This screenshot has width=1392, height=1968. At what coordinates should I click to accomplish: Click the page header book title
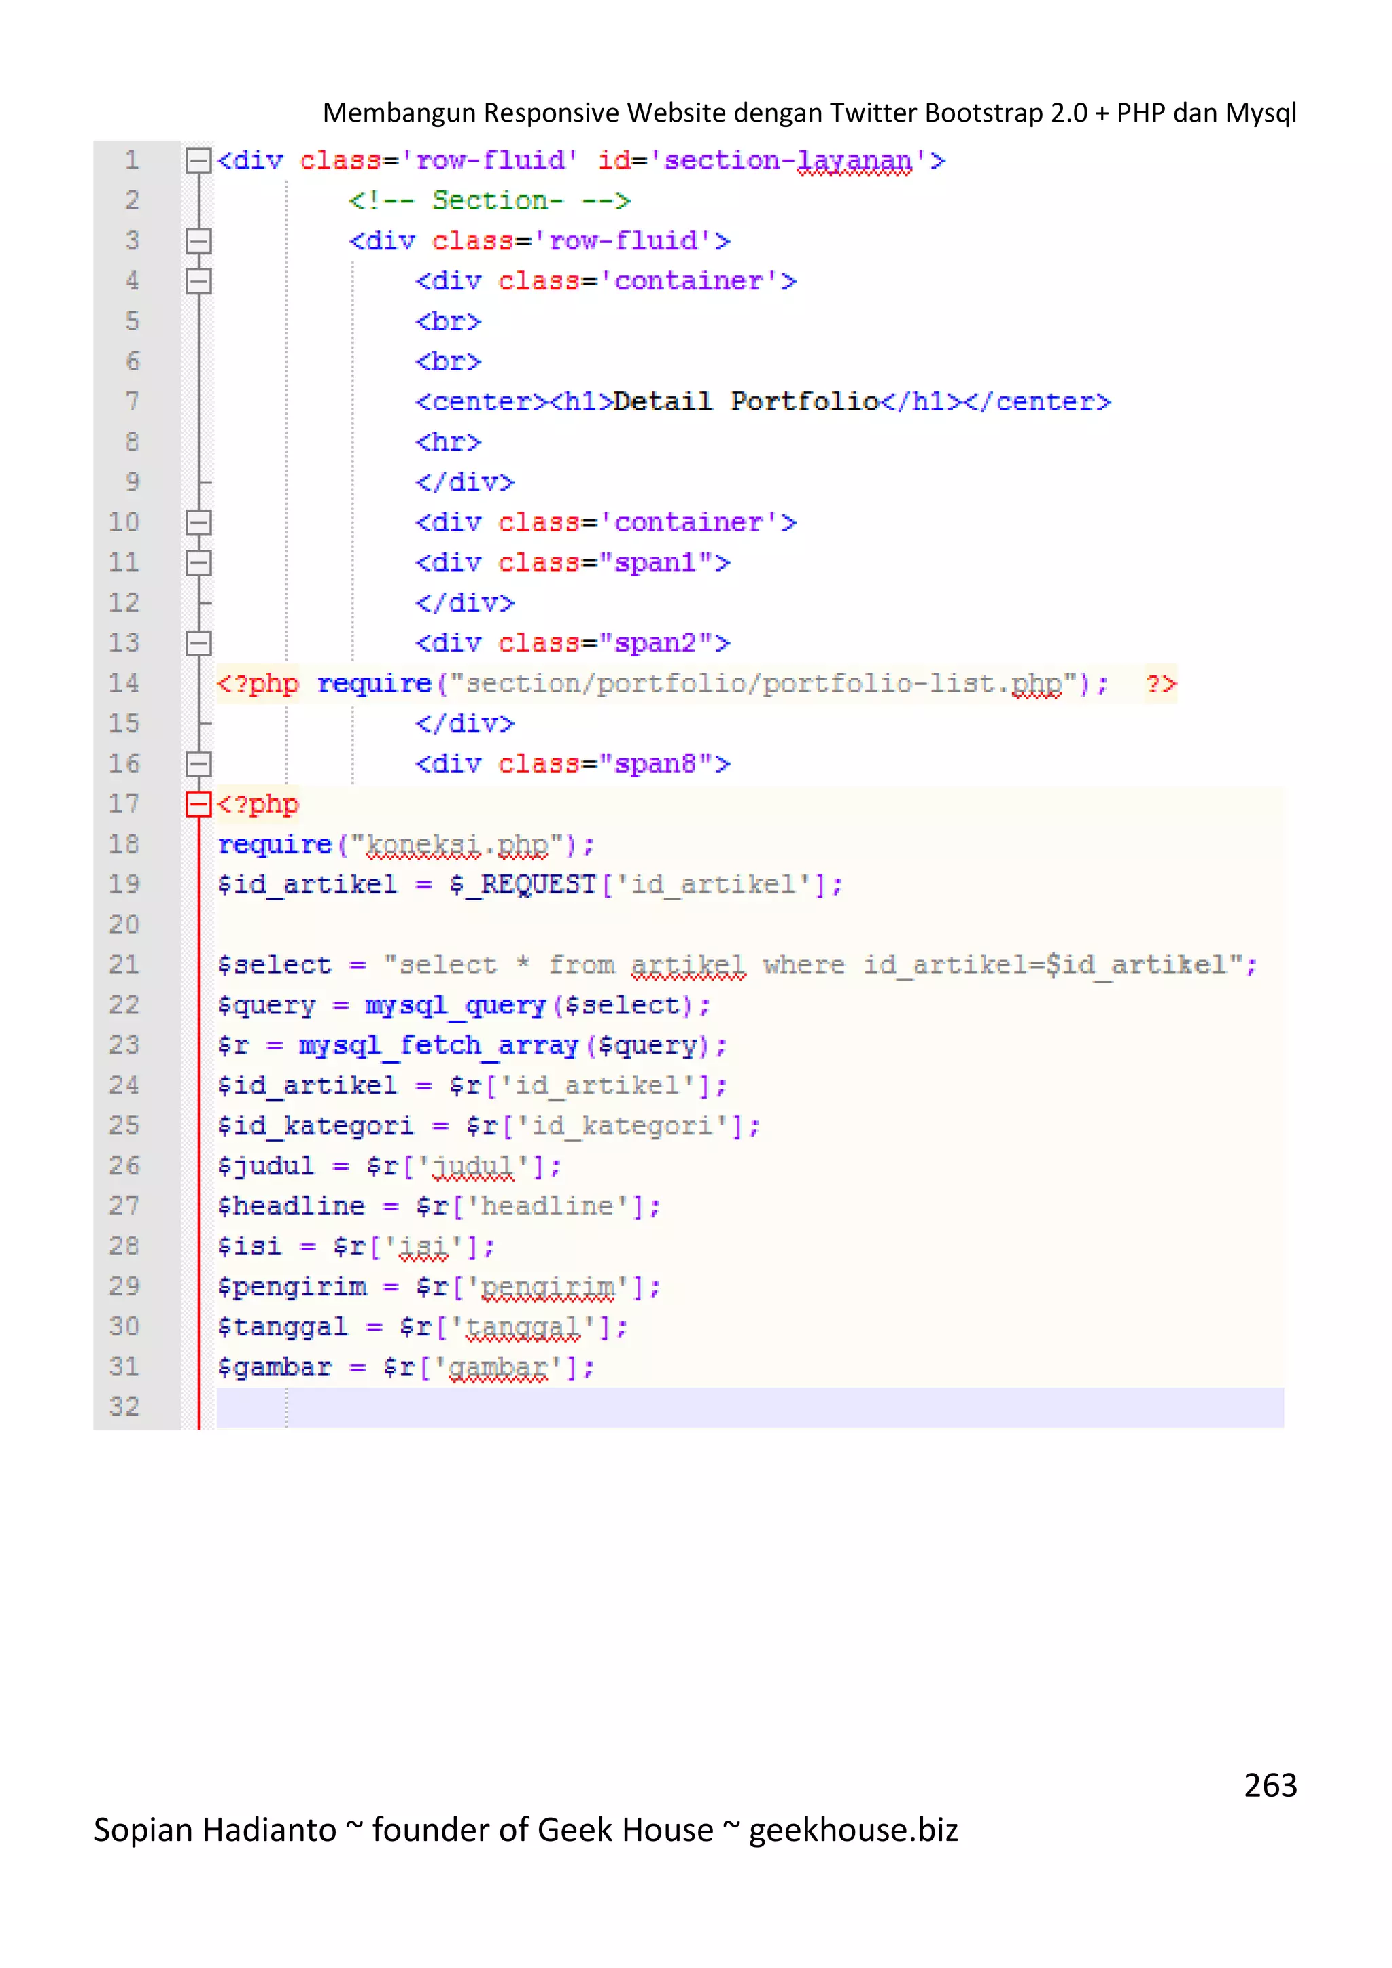(809, 112)
